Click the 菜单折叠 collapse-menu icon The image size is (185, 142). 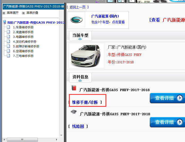coord(24,13)
